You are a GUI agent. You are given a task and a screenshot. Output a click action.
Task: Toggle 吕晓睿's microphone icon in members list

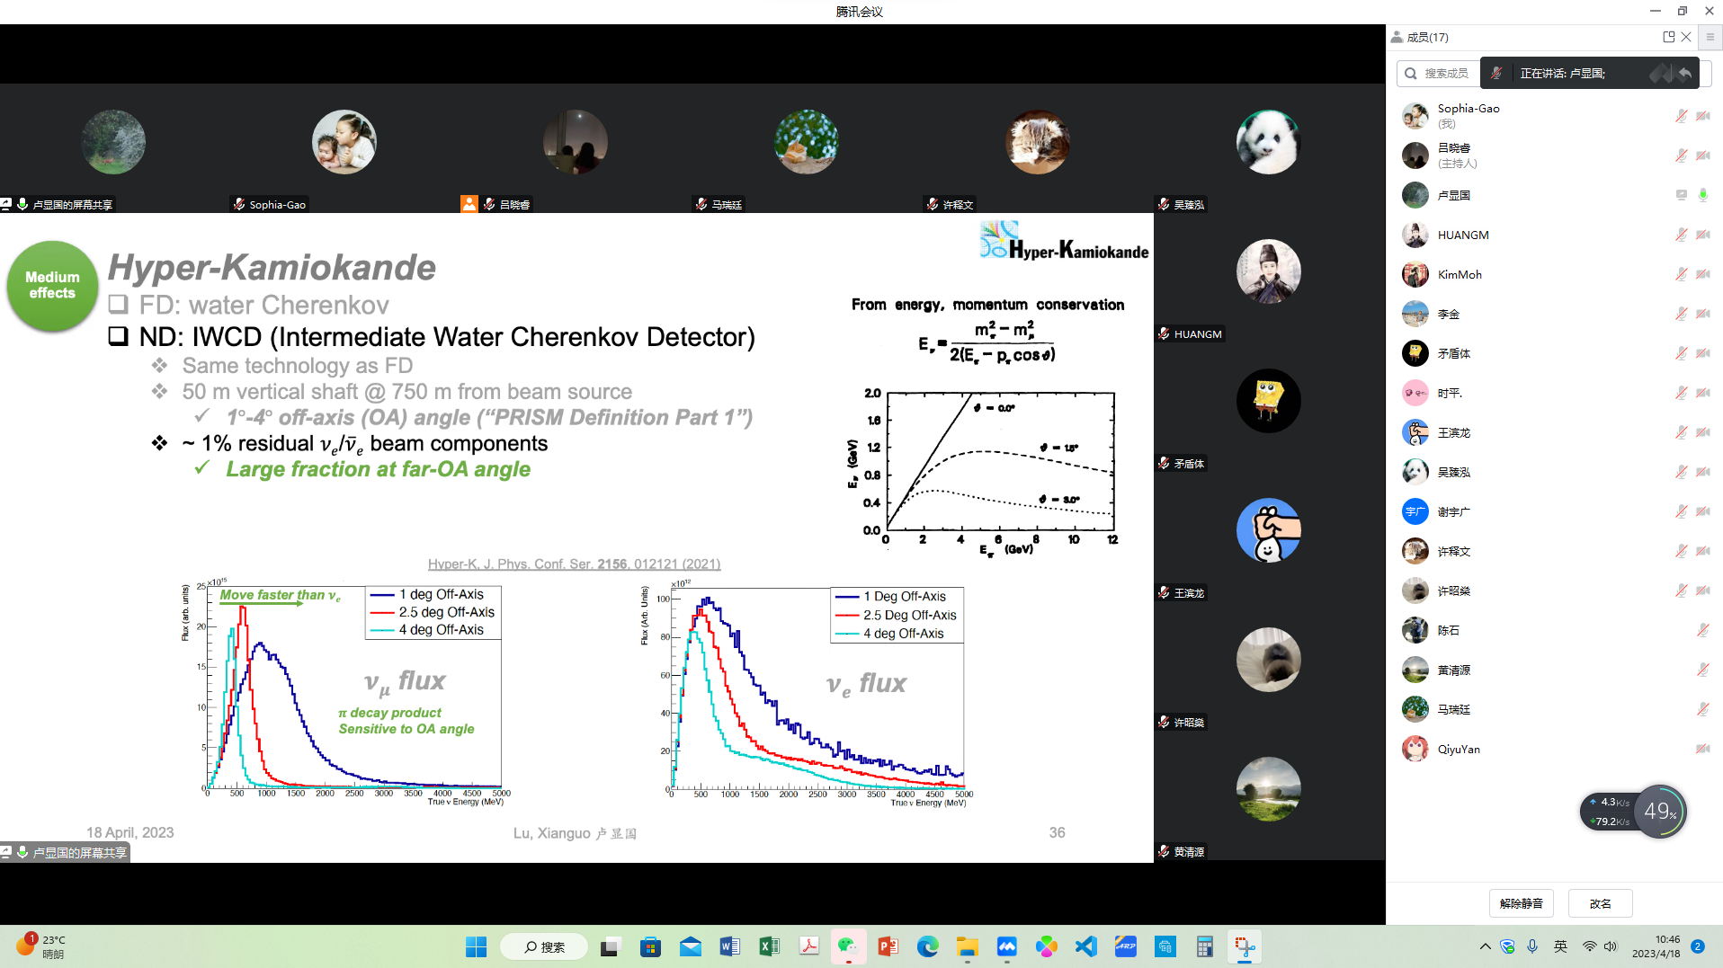coord(1681,155)
